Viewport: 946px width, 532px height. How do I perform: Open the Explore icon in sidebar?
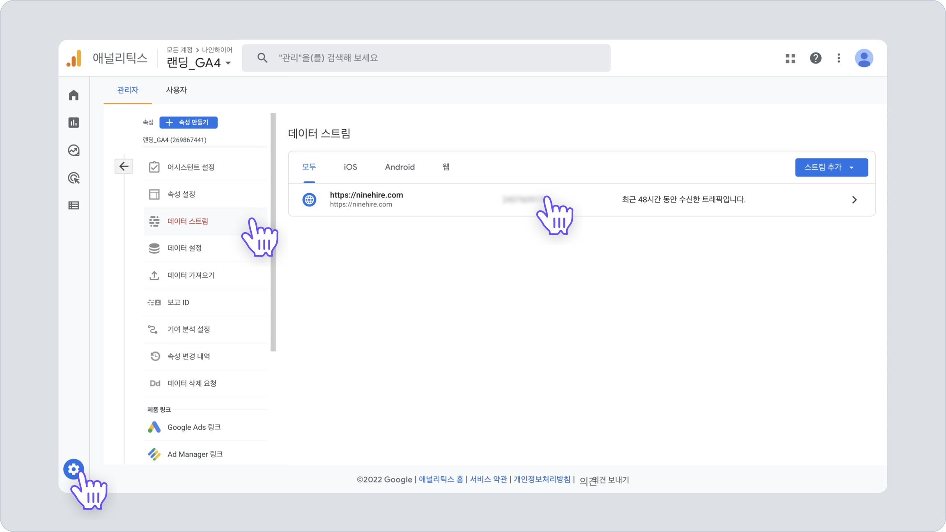pyautogui.click(x=73, y=150)
